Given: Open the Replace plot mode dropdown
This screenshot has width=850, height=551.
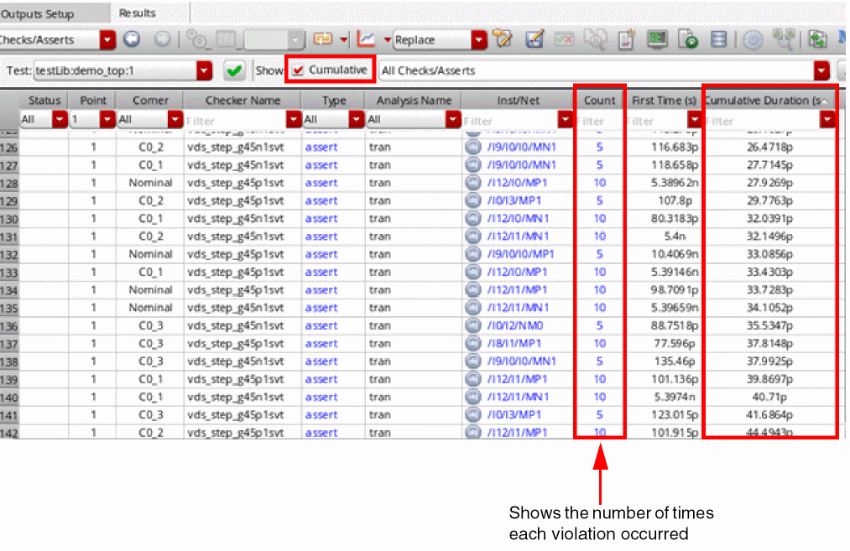Looking at the screenshot, I should coord(478,39).
